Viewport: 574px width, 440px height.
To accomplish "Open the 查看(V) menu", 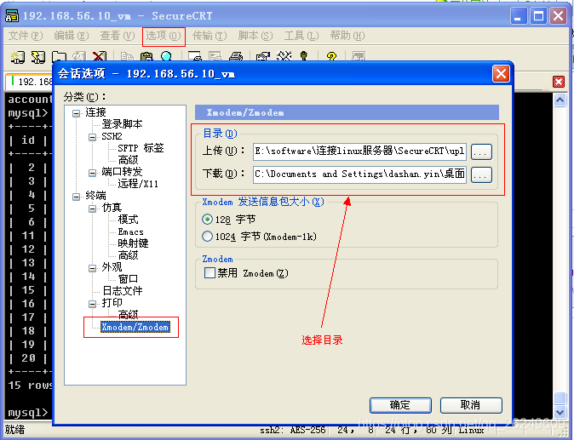I will (118, 36).
